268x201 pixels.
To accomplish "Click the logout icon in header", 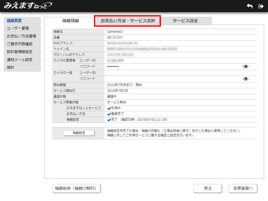I will (x=261, y=6).
